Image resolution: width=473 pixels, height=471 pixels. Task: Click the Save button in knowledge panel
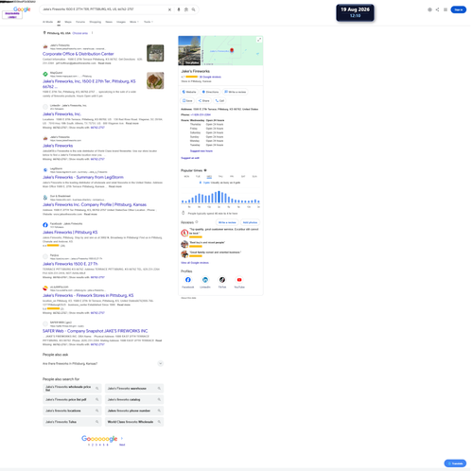pos(187,100)
